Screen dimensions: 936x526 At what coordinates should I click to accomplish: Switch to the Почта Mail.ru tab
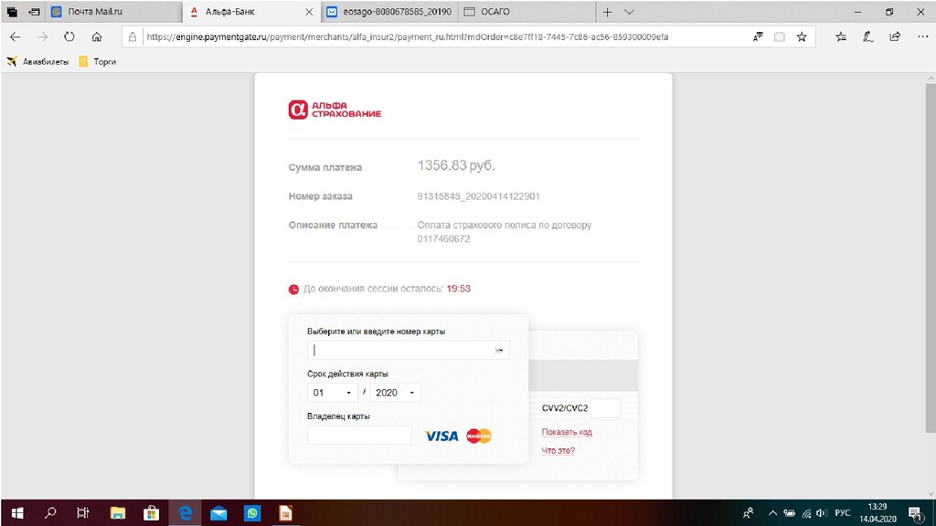(113, 12)
